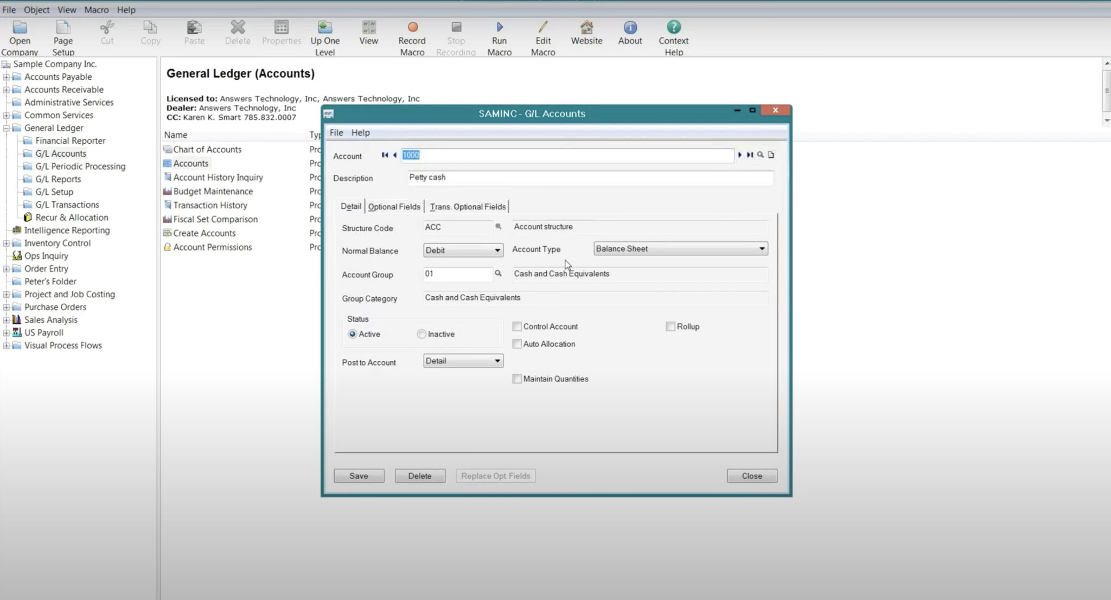1111x600 pixels.
Task: Switch to the Optional Fields tab
Action: pyautogui.click(x=394, y=206)
